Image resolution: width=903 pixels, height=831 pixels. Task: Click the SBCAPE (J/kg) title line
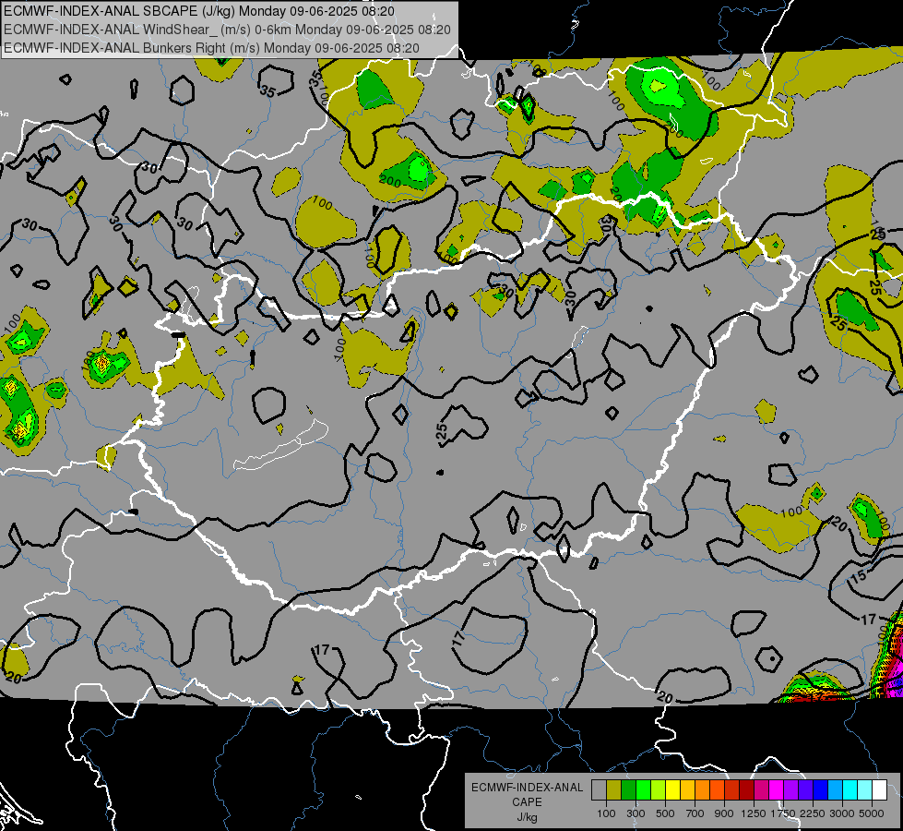coord(199,11)
